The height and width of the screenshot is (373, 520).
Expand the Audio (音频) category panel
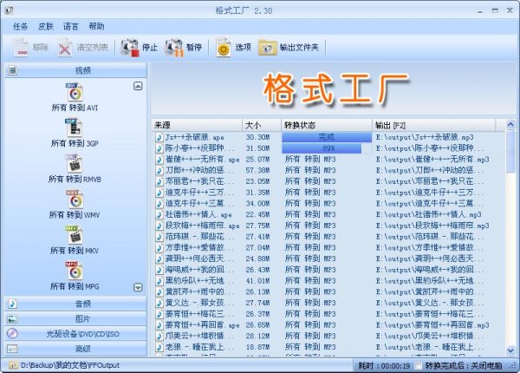coord(74,304)
